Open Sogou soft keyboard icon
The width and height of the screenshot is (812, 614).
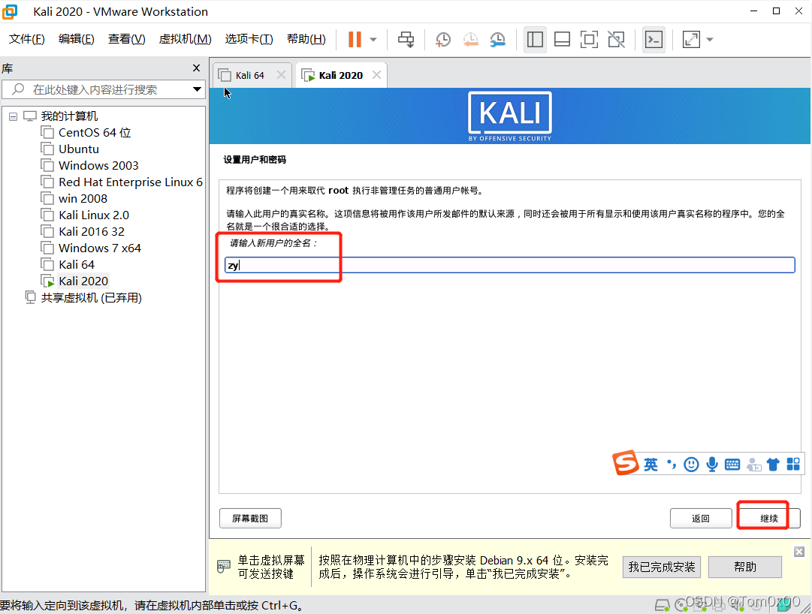(x=732, y=465)
